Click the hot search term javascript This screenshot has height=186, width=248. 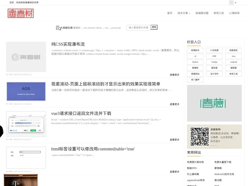(116, 28)
